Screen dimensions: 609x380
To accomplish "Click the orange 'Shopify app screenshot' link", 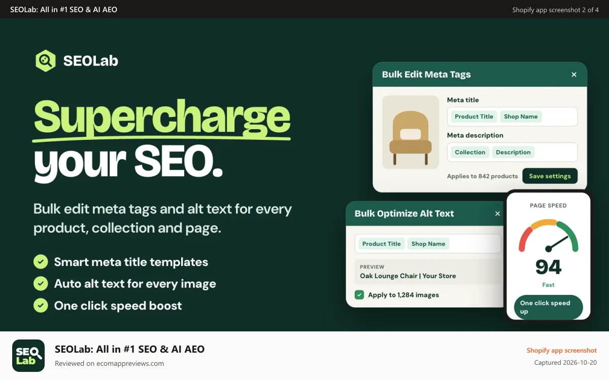I will (562, 351).
